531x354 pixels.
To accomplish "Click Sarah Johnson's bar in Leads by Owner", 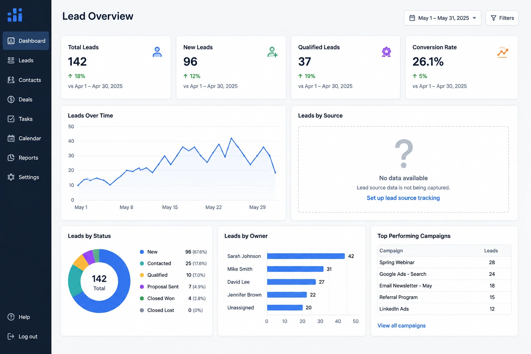I will tap(306, 256).
